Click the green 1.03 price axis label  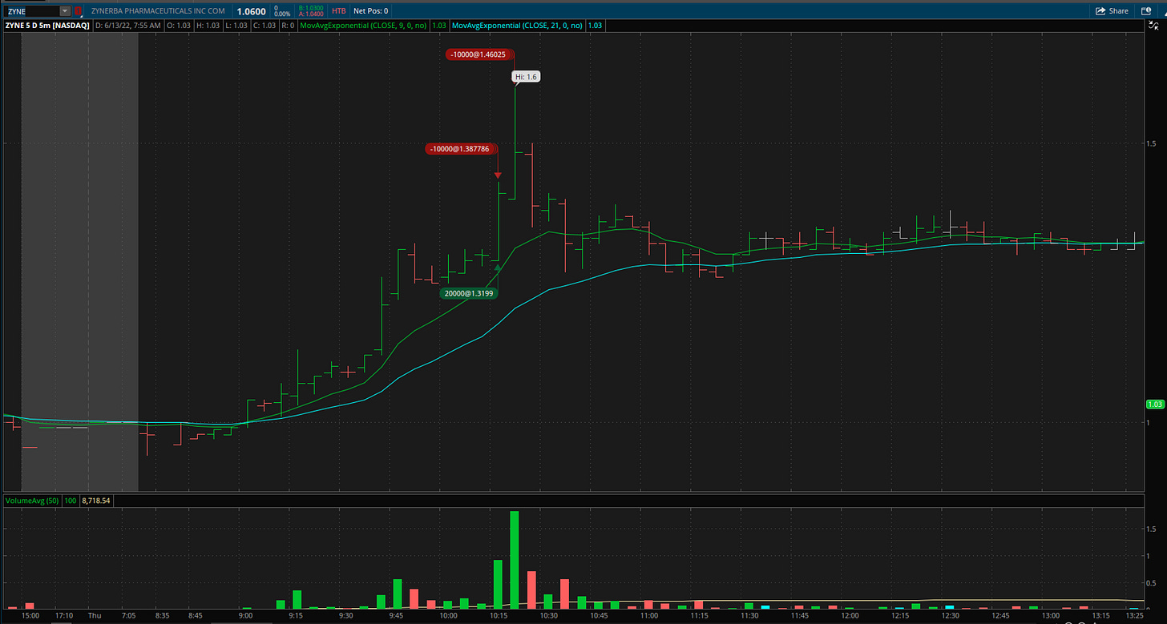pos(1154,404)
